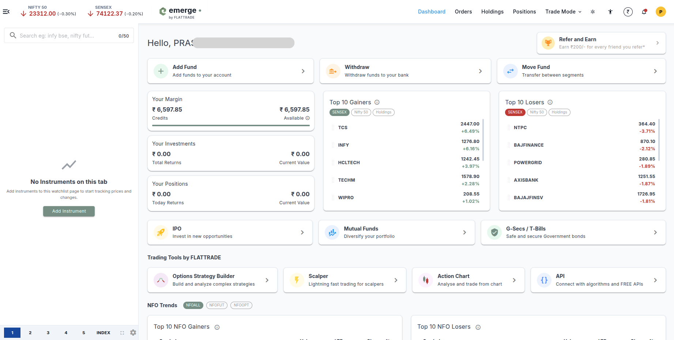
Task: Click the NIFTY 50 index ticker
Action: [48, 11]
